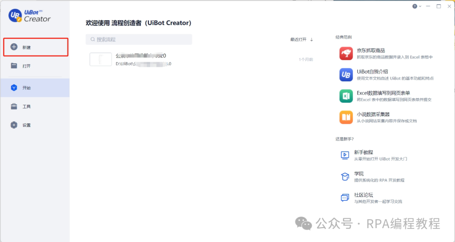This screenshot has height=242, width=455.
Task: Click the UiBot Creator logo
Action: pyautogui.click(x=29, y=16)
